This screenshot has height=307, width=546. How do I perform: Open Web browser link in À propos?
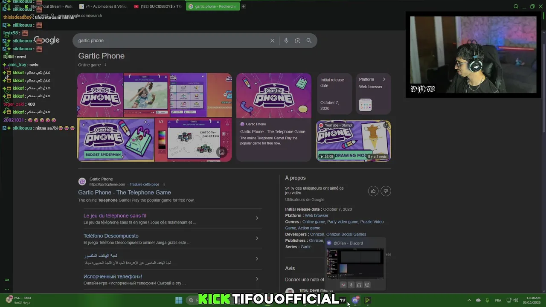pyautogui.click(x=317, y=215)
